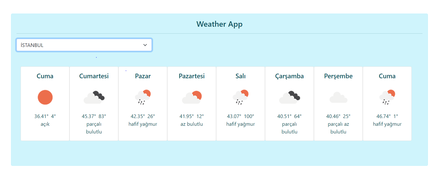
Task: Select the Cumartesi day heading
Action: click(94, 76)
